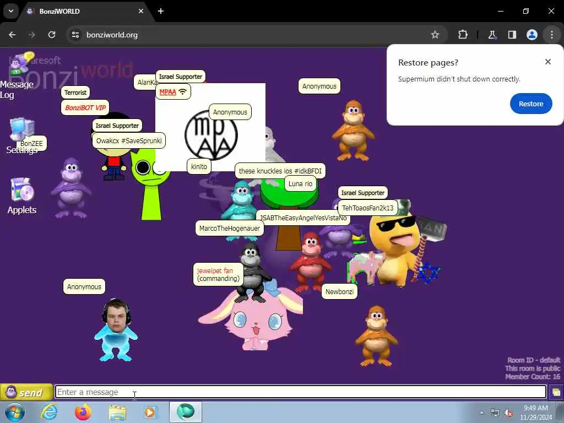564x423 pixels.
Task: Open the taskbar clock showing 9:49 AM
Action: click(x=536, y=413)
